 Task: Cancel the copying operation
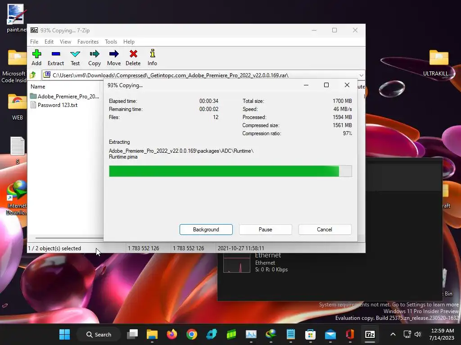[x=325, y=230]
